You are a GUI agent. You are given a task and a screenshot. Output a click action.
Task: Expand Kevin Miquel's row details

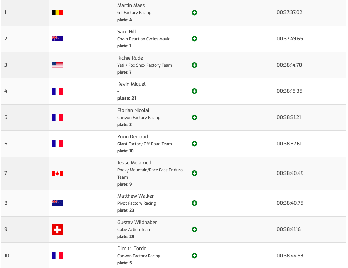194,91
